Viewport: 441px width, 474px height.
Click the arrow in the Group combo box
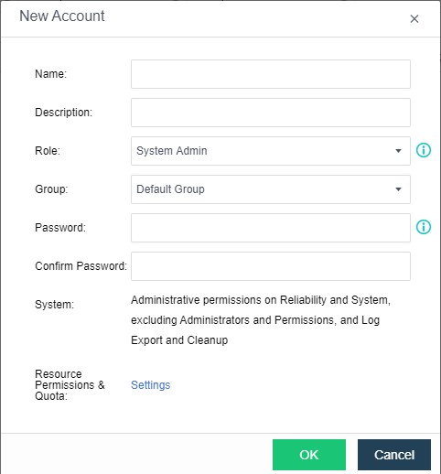(398, 189)
